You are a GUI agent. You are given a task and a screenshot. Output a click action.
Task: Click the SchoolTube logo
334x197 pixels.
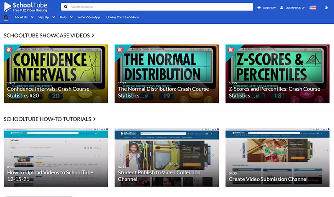point(26,7)
